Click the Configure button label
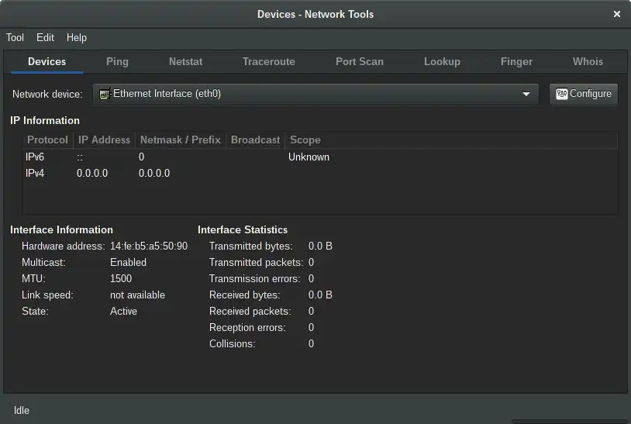This screenshot has height=424, width=631. click(x=591, y=94)
